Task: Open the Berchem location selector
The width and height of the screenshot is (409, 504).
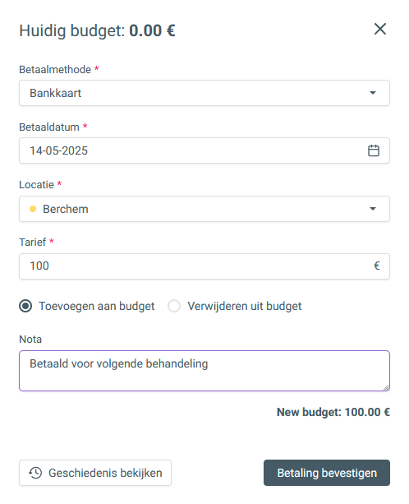Action: 204,209
